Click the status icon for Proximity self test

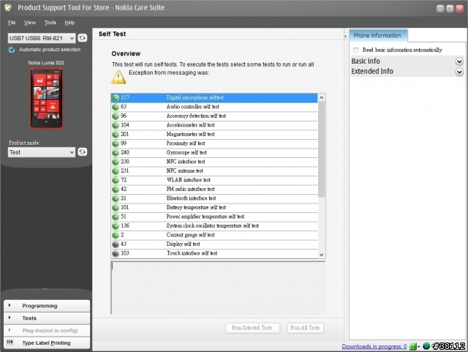coord(116,143)
